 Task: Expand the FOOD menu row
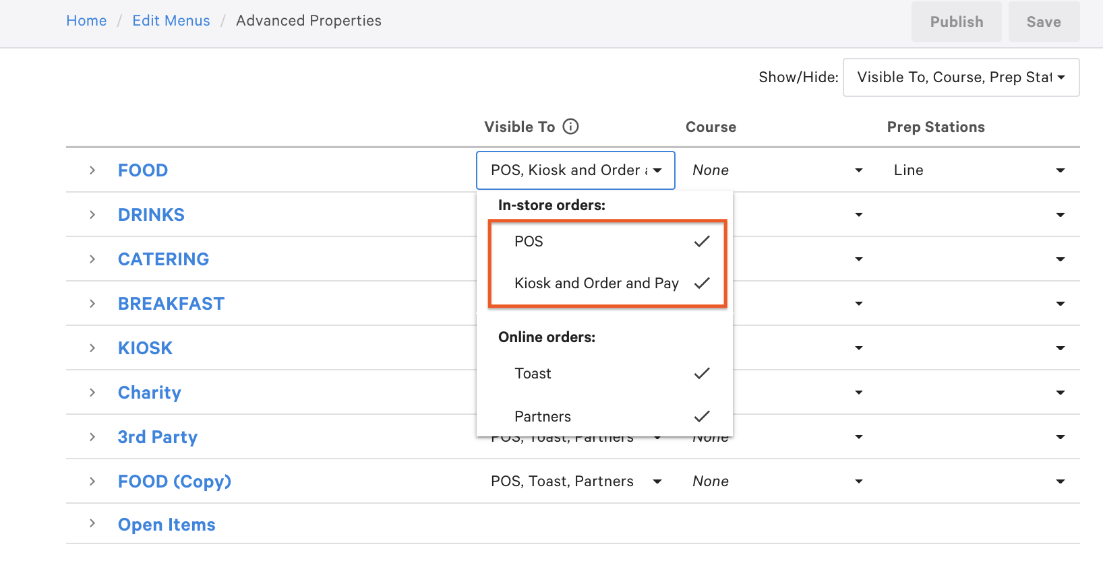92,170
